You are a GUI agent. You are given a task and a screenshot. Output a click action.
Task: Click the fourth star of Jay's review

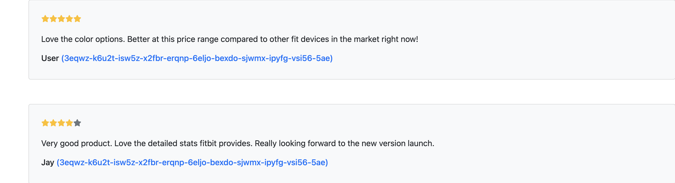[69, 123]
